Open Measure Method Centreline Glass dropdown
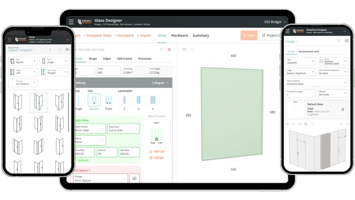This screenshot has width=355, height=200. point(317,82)
